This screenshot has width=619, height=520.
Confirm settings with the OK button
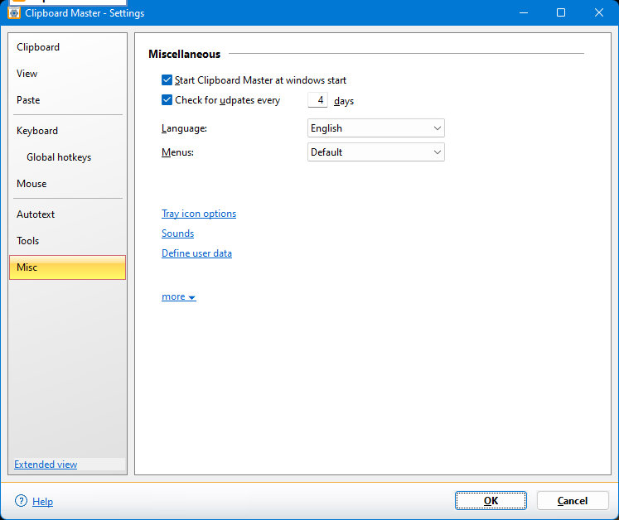coord(491,501)
